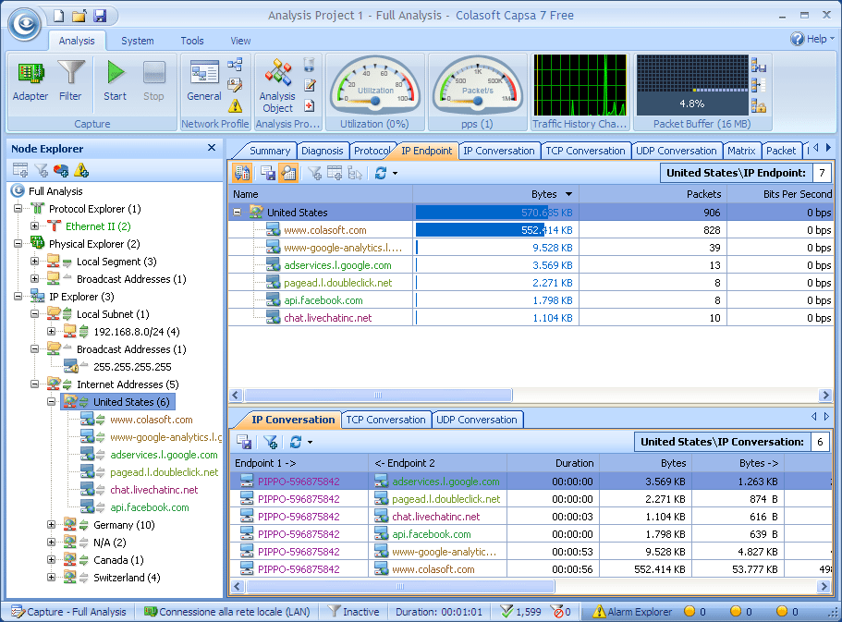Close the Node Explorer panel

click(x=212, y=148)
